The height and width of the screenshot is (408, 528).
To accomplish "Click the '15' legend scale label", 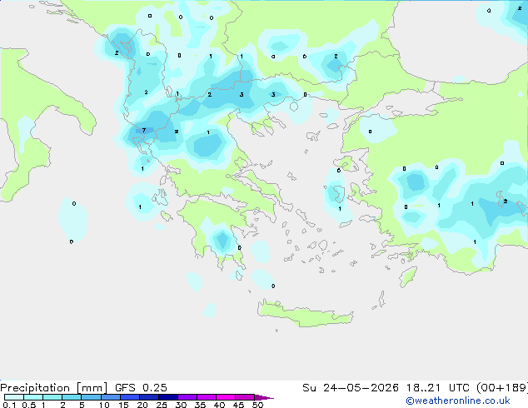I will 123,405.
